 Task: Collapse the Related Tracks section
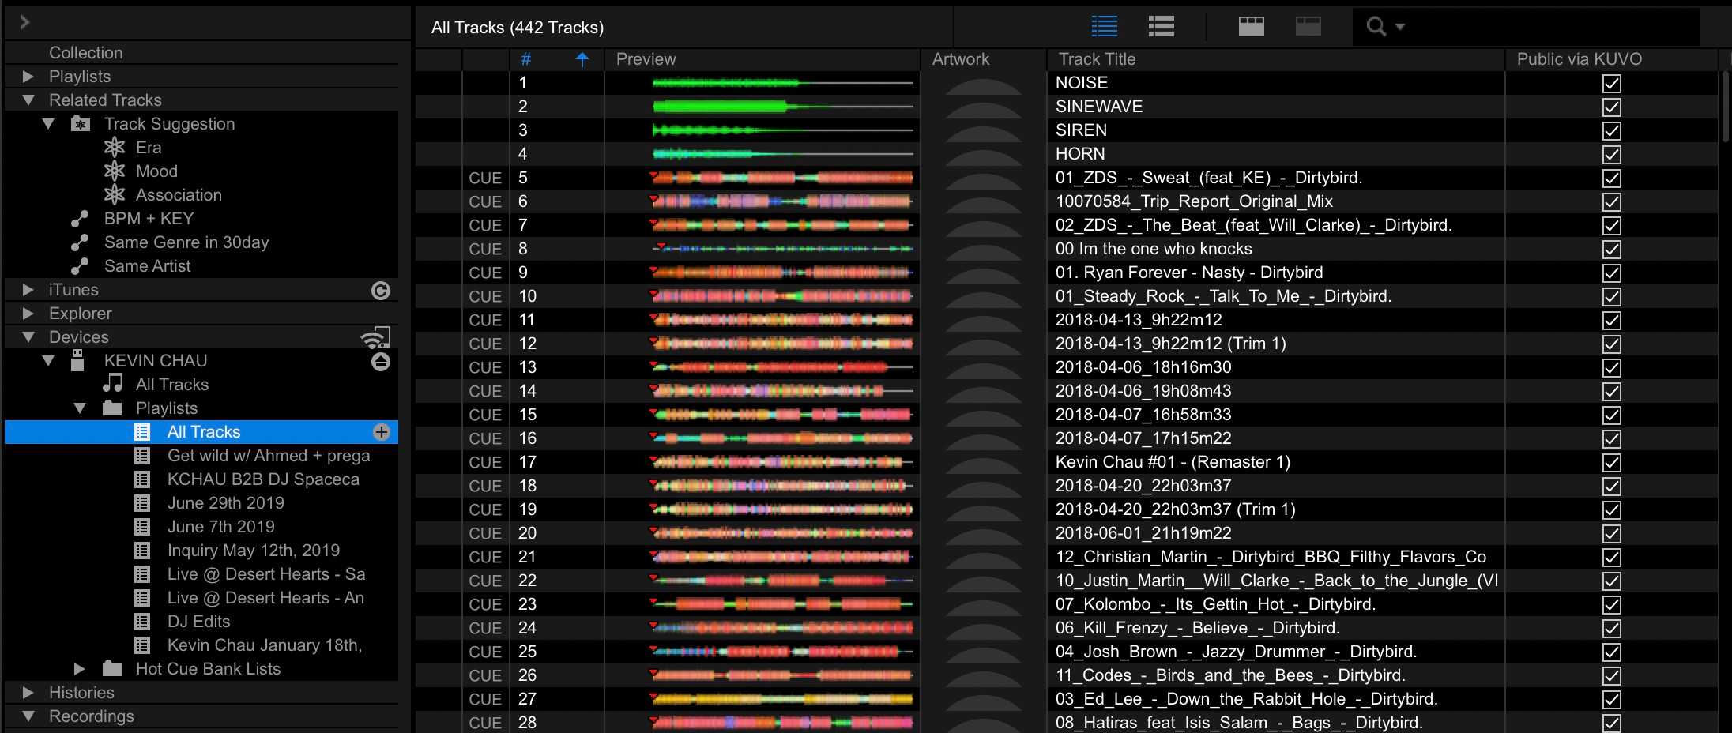pyautogui.click(x=28, y=100)
